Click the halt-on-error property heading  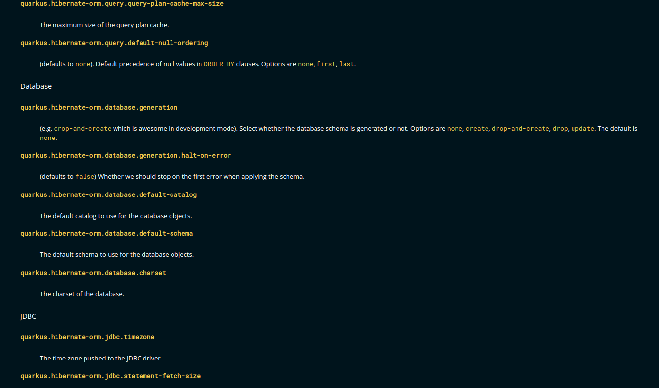pyautogui.click(x=125, y=155)
